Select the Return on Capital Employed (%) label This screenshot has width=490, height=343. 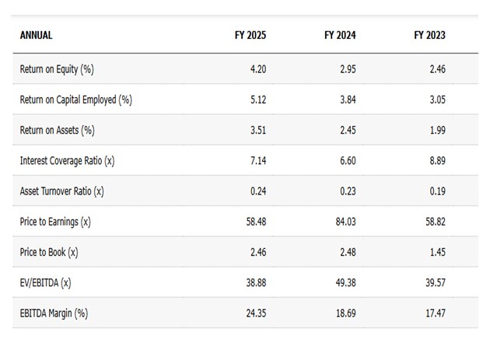(x=75, y=100)
